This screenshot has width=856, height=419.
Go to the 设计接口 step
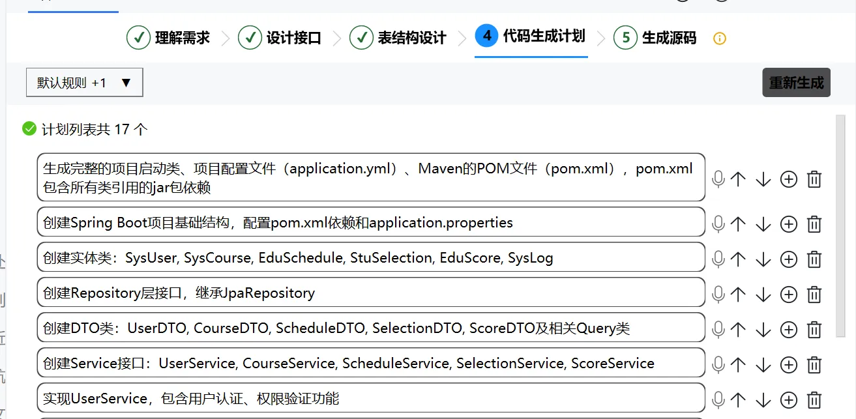pos(280,38)
